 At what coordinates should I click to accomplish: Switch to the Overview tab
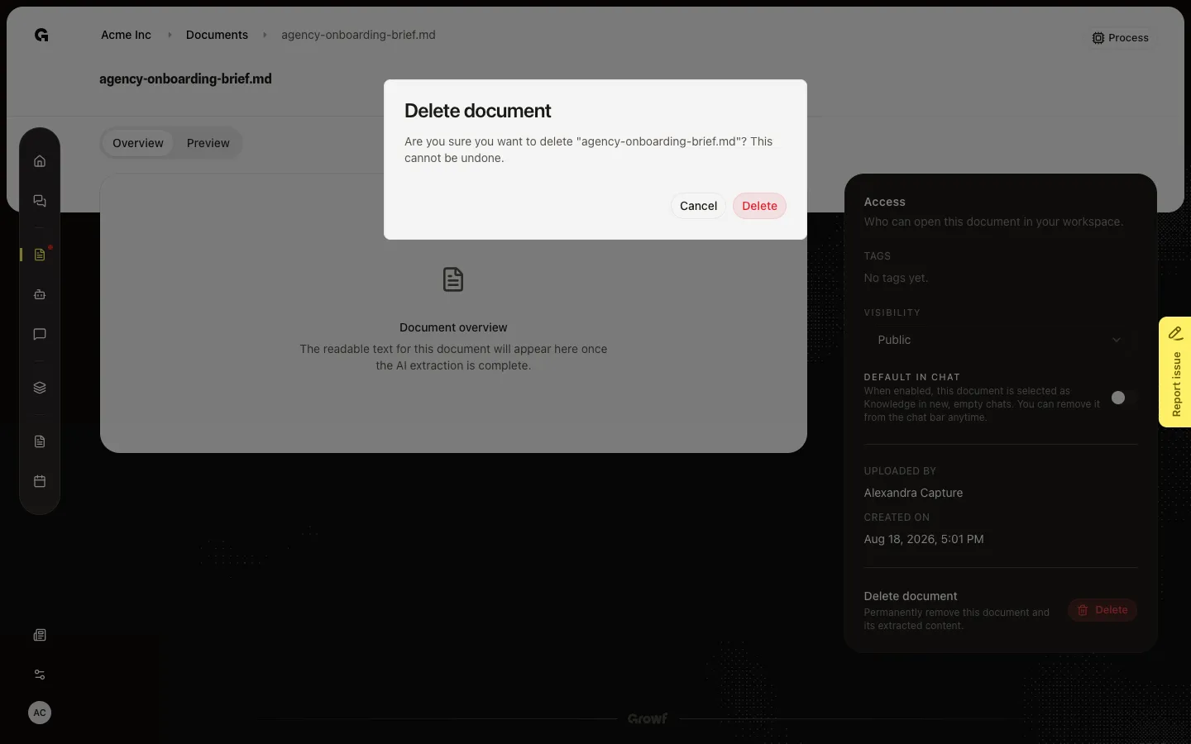click(138, 143)
